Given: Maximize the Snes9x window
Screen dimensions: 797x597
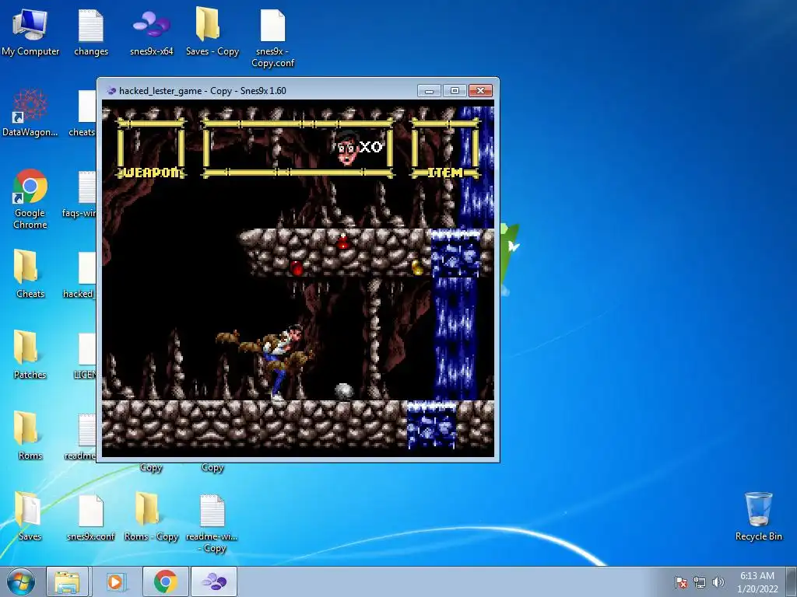Looking at the screenshot, I should click(455, 90).
